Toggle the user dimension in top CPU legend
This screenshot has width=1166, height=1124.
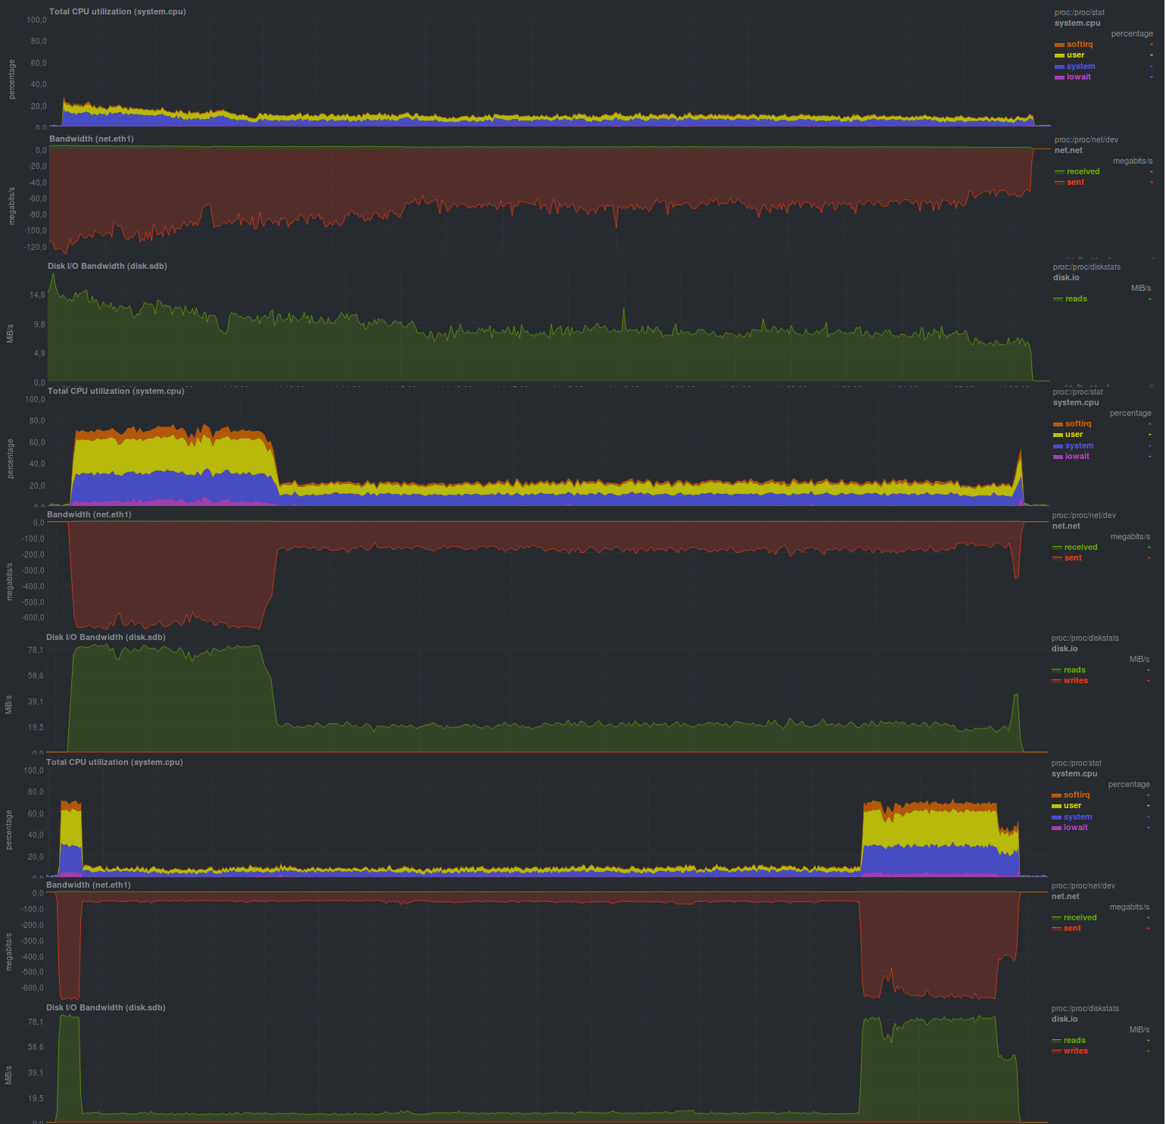(1075, 55)
